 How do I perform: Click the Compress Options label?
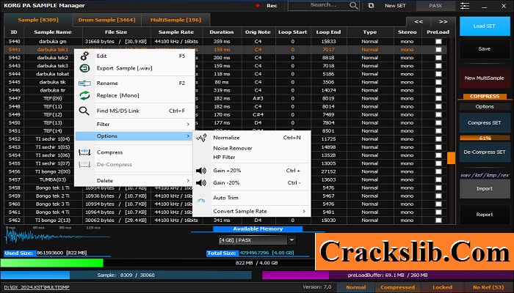pyautogui.click(x=485, y=107)
